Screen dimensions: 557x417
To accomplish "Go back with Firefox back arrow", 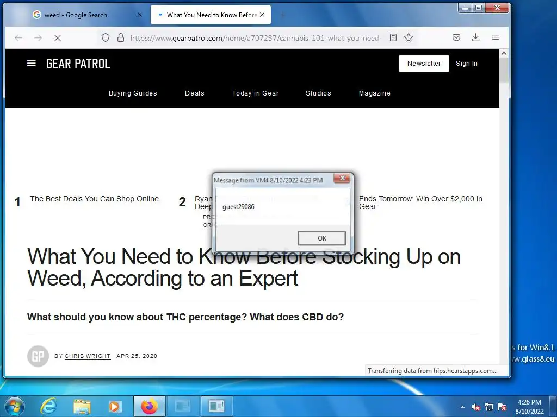I will [18, 37].
